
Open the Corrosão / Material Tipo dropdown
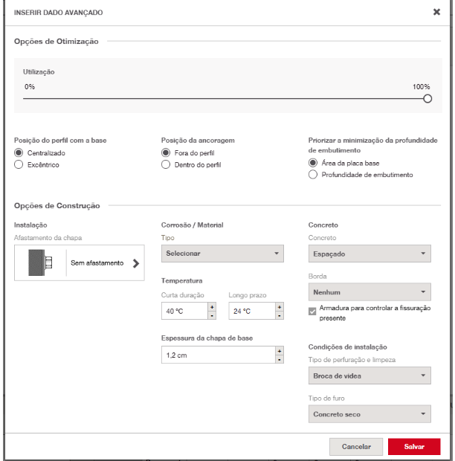tap(222, 254)
